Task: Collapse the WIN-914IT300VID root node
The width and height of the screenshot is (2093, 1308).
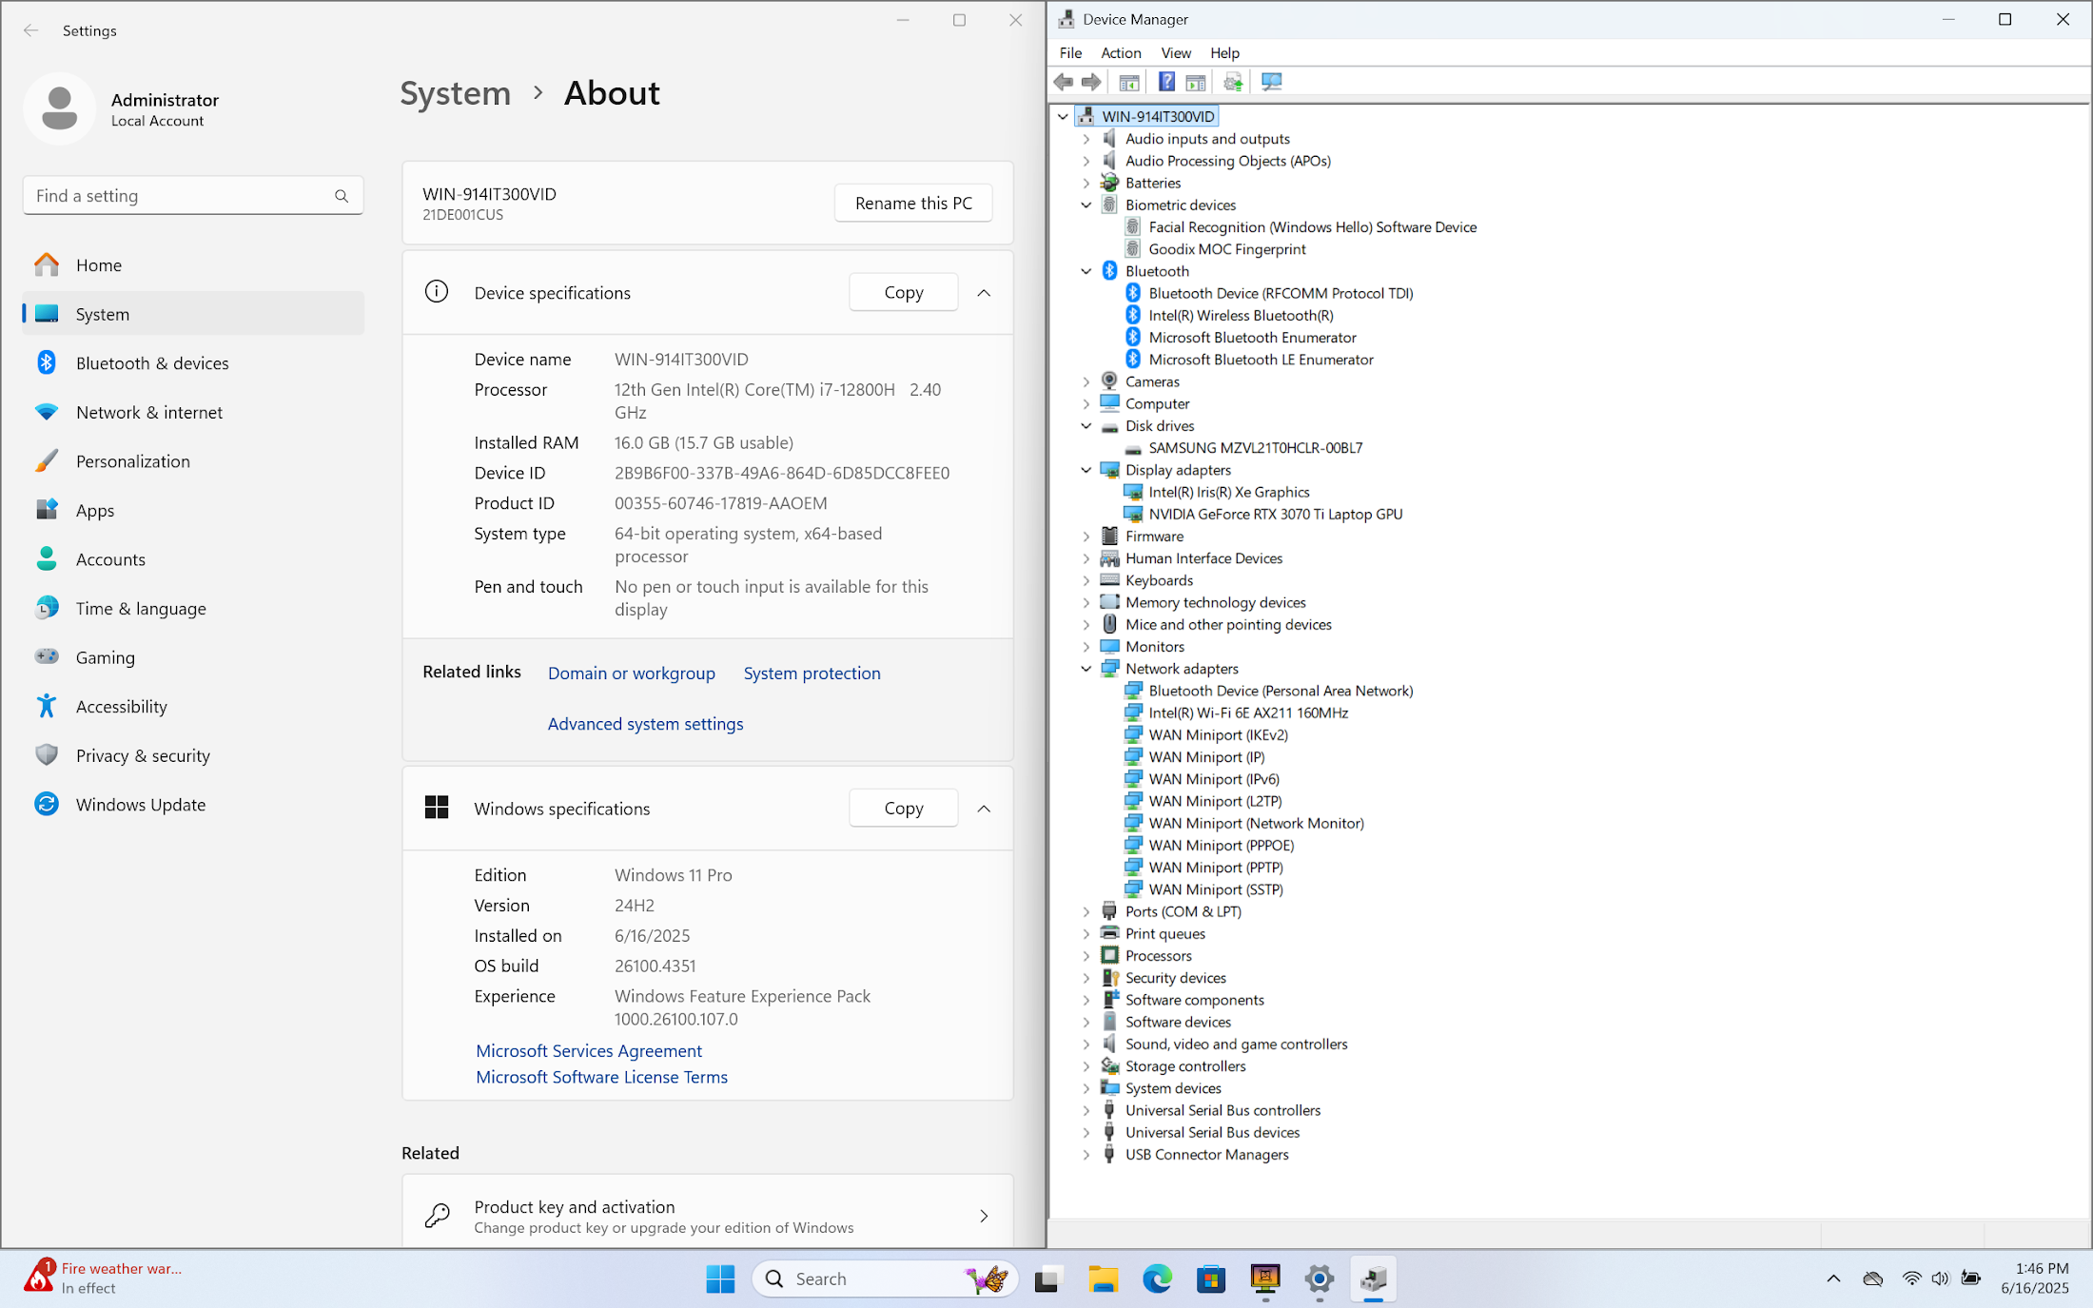Action: [1063, 116]
